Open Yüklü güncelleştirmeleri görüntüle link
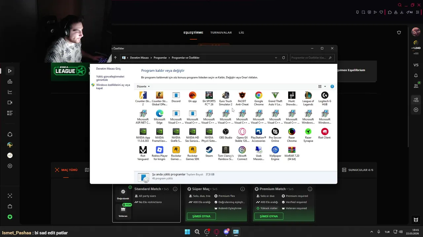This screenshot has width=423, height=237. [x=110, y=78]
